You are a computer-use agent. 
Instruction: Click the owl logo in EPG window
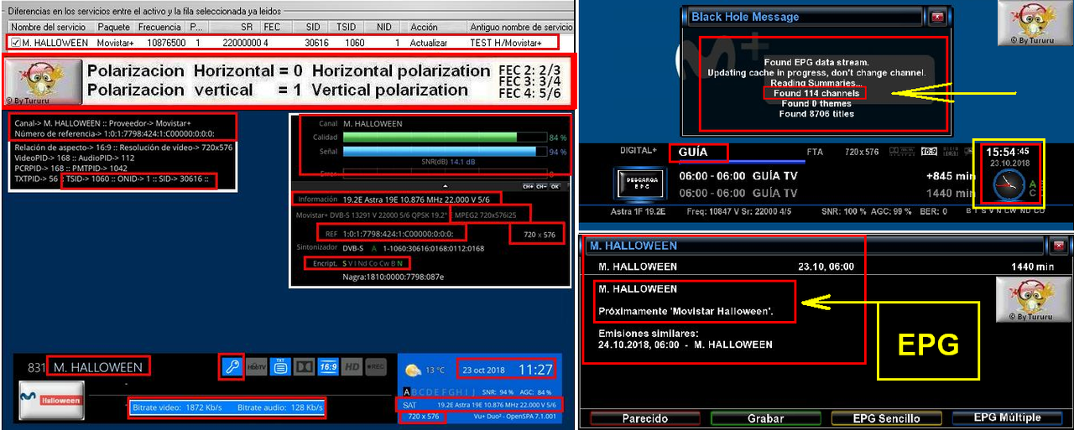click(1034, 299)
